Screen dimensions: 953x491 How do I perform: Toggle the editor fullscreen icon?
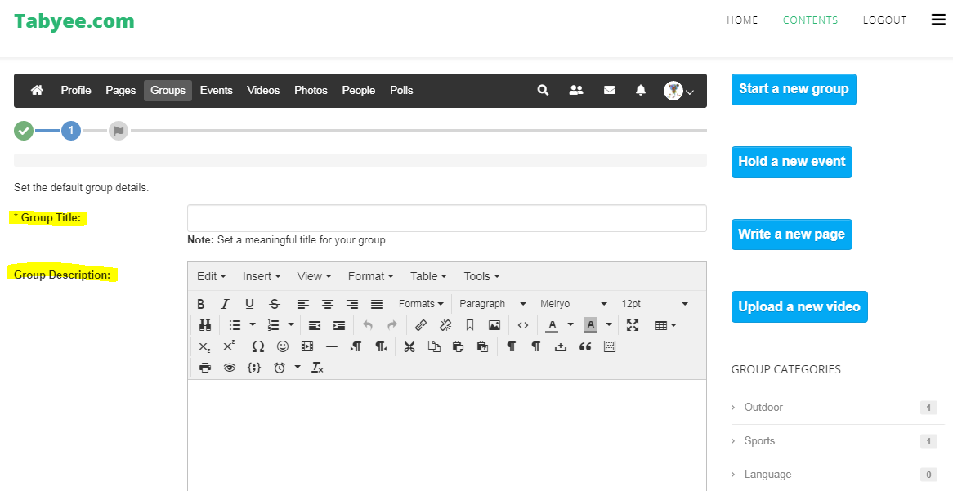click(633, 325)
